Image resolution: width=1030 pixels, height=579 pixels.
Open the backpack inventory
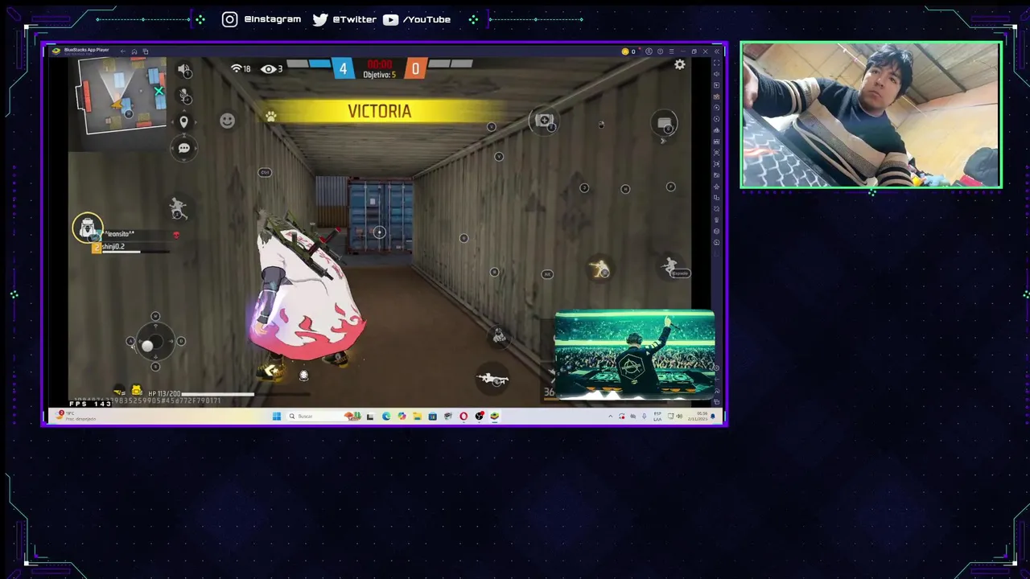click(x=87, y=228)
